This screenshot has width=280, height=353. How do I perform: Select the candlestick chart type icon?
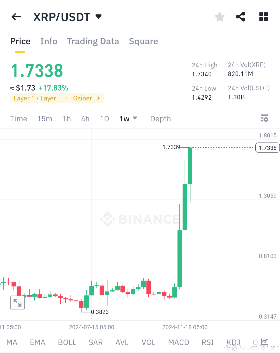point(264,342)
